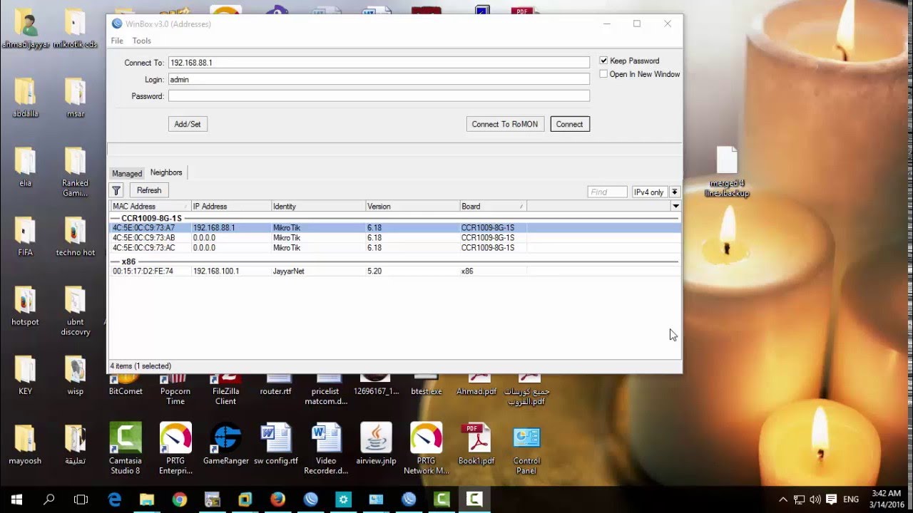The height and width of the screenshot is (513, 913).
Task: Select the neighbor row 4C:5E:0C:C9:73:AB
Action: [x=394, y=238]
